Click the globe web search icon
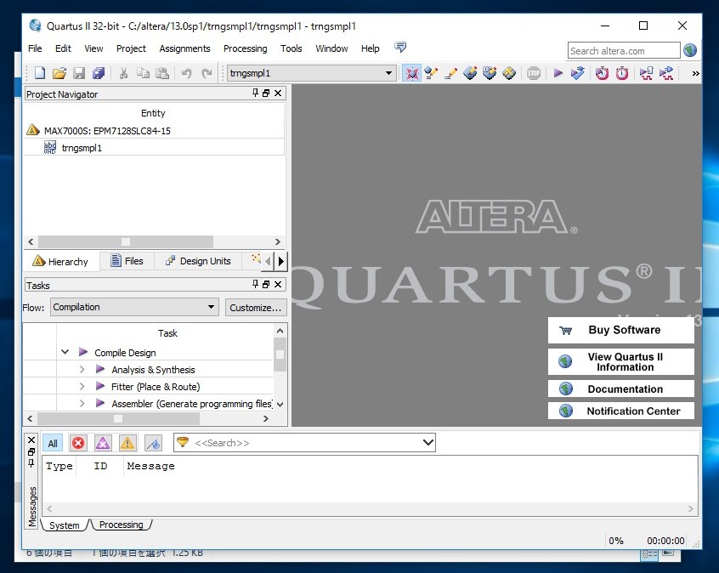719x573 pixels. (690, 50)
